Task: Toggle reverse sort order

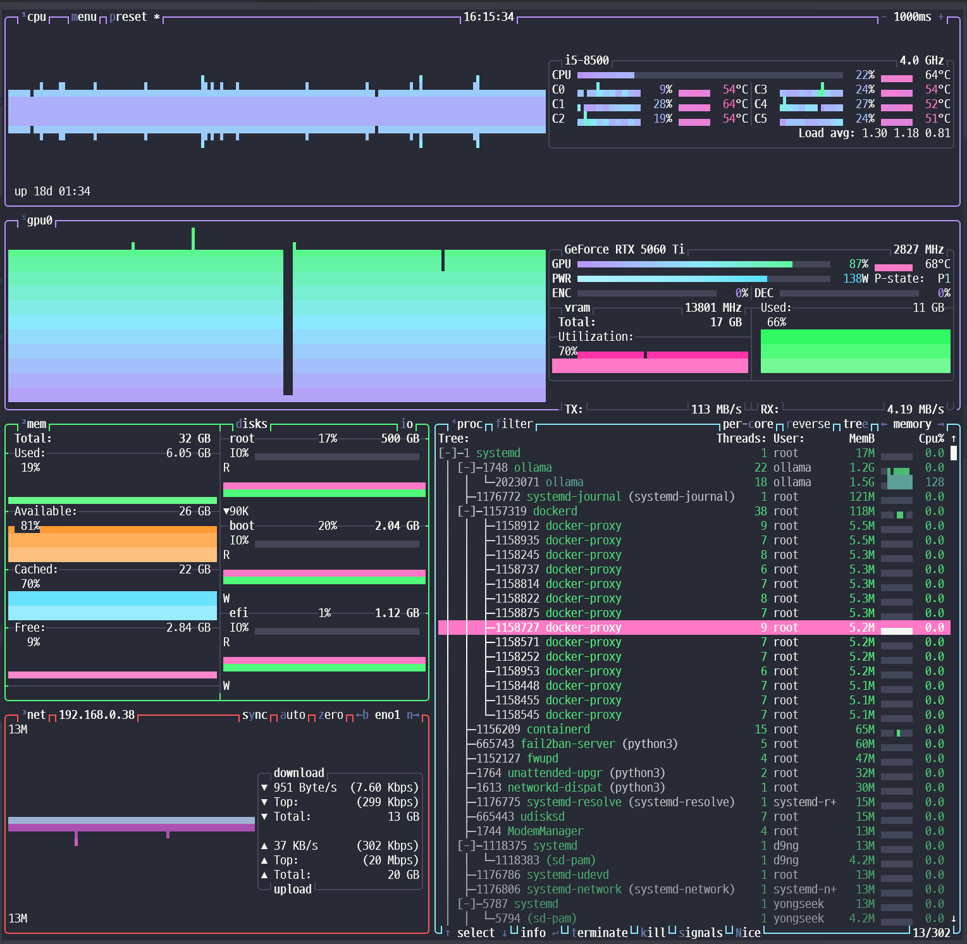Action: (x=808, y=424)
